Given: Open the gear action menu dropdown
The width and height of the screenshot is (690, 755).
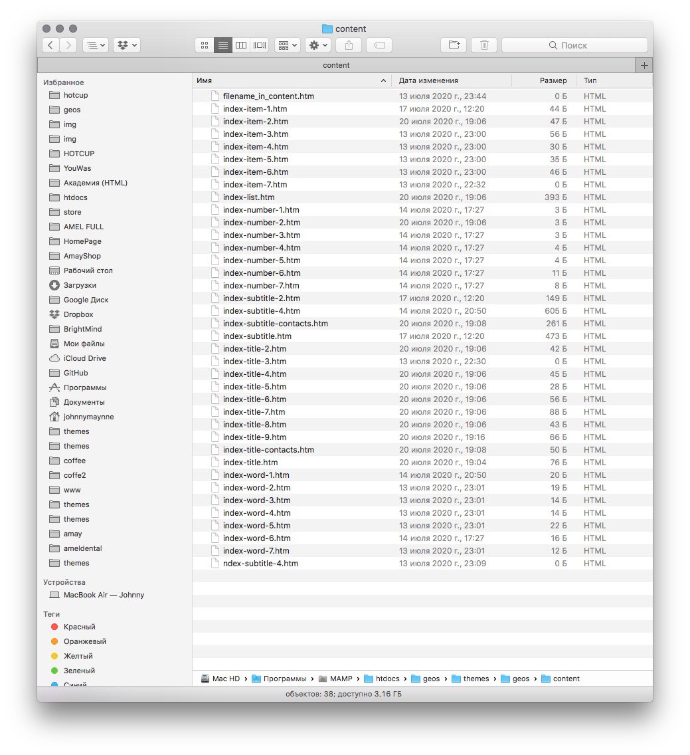Looking at the screenshot, I should [x=317, y=45].
